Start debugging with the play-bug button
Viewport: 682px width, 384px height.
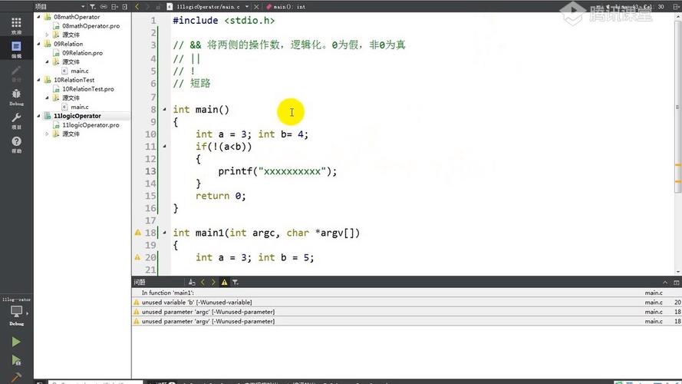16,360
